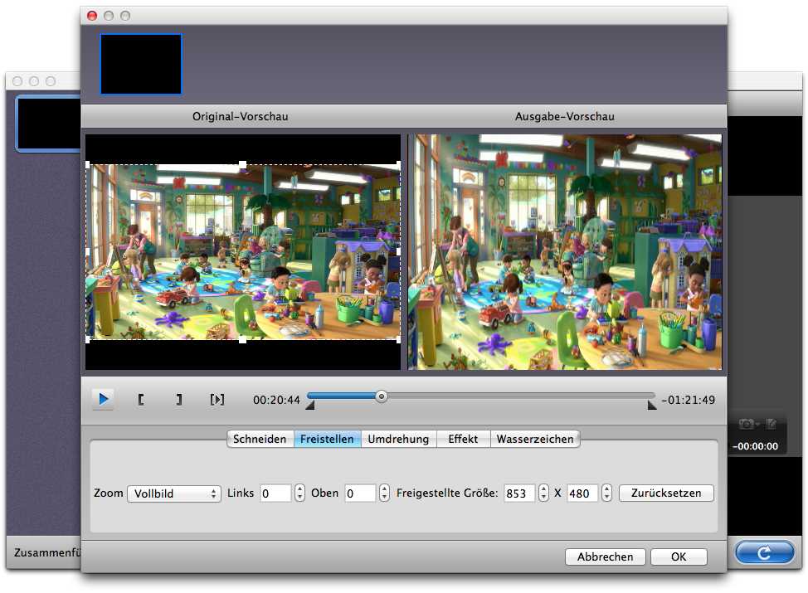Screen dimensions: 808x593
Task: Click the right trim triangle on timeline
Action: pyautogui.click(x=652, y=405)
